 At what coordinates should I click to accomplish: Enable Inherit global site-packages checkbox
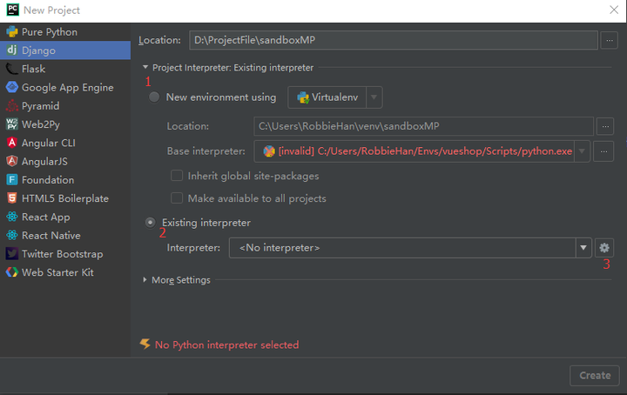pyautogui.click(x=177, y=176)
